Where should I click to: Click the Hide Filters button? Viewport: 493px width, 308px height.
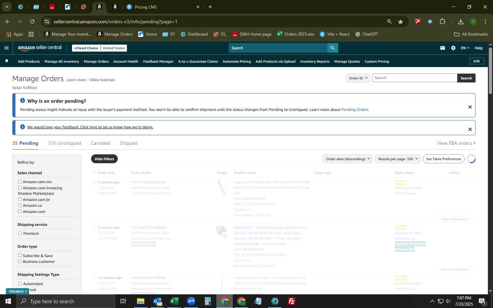coord(104,159)
